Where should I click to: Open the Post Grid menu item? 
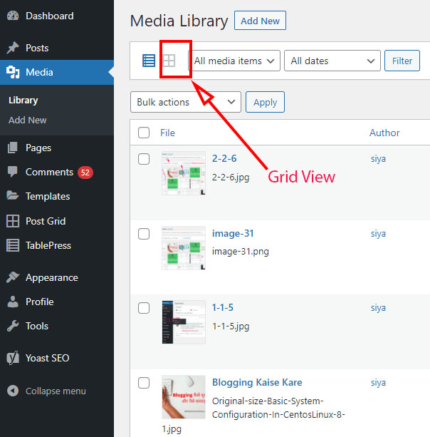click(57, 221)
